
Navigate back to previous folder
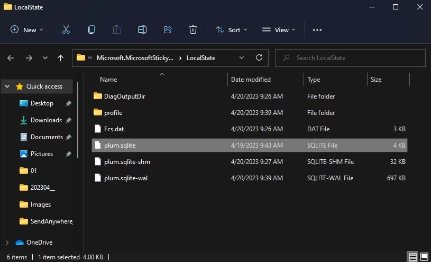11,58
